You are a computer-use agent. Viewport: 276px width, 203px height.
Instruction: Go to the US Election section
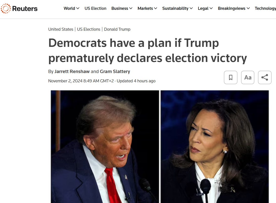point(95,8)
